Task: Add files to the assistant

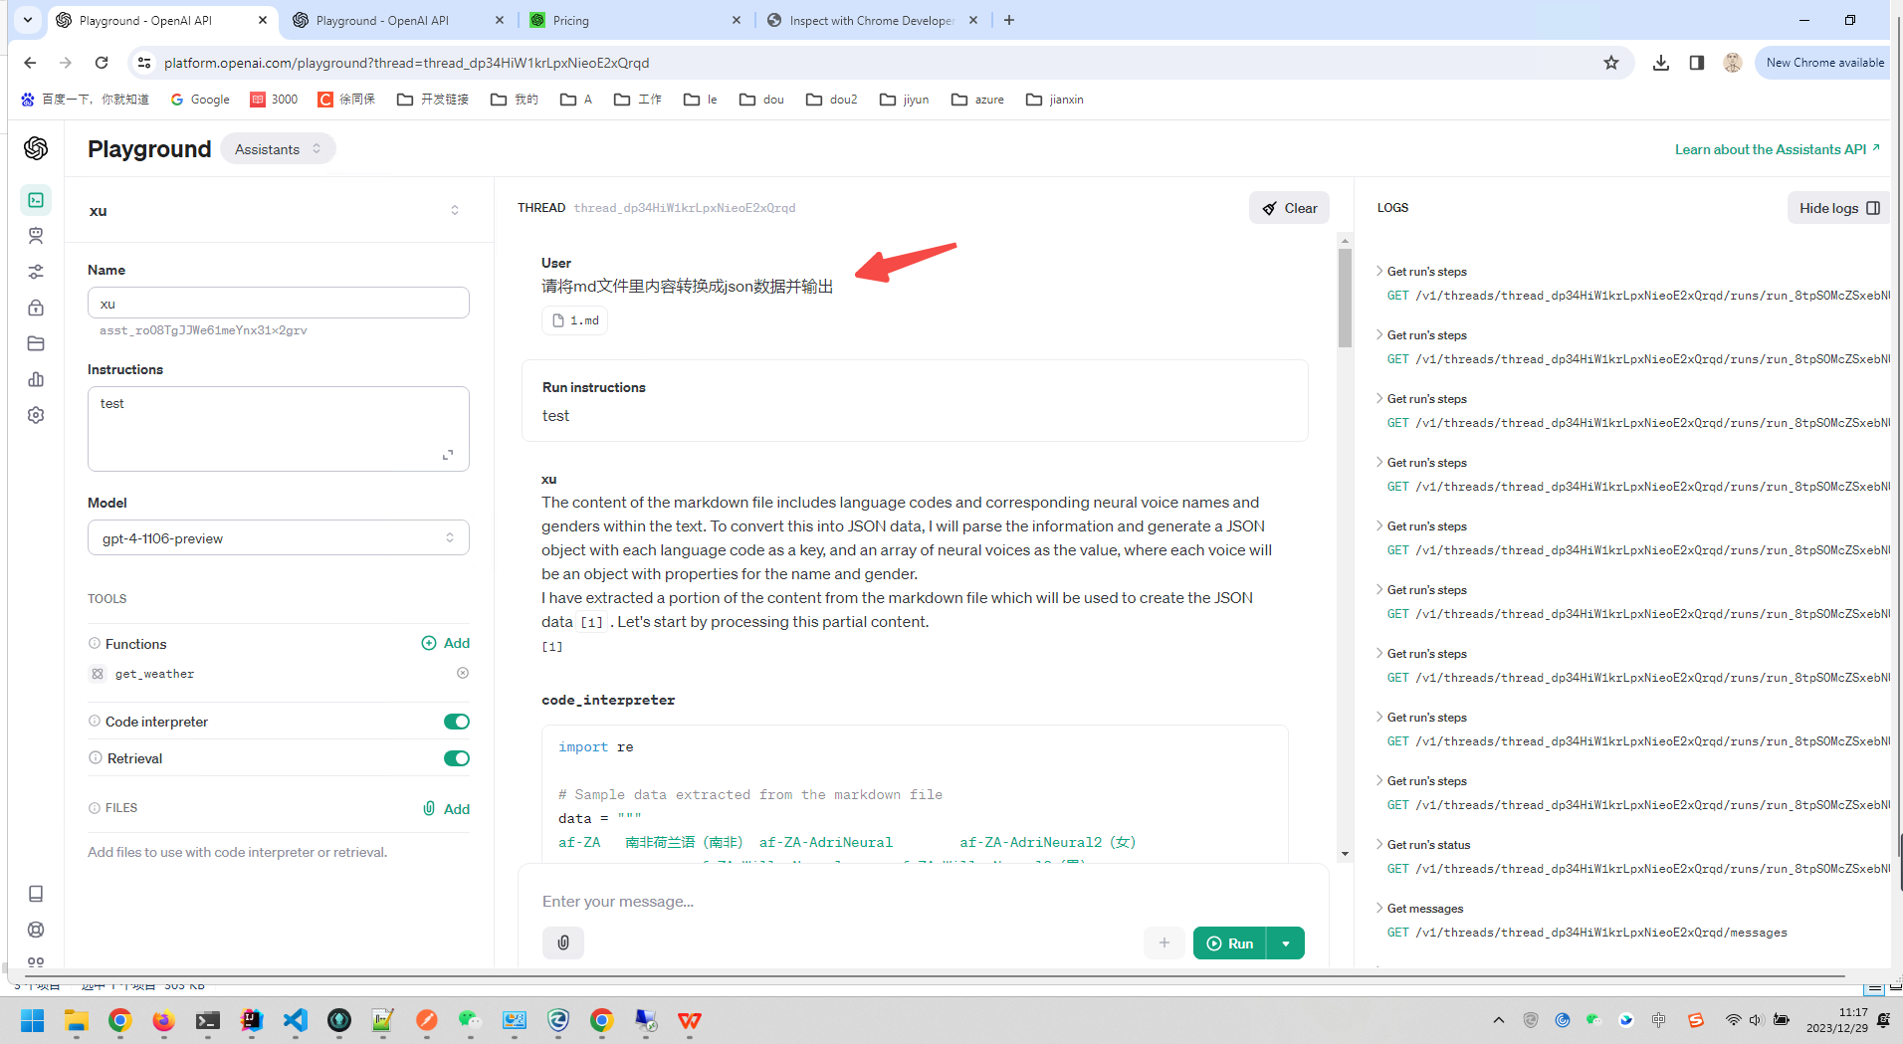Action: point(446,808)
